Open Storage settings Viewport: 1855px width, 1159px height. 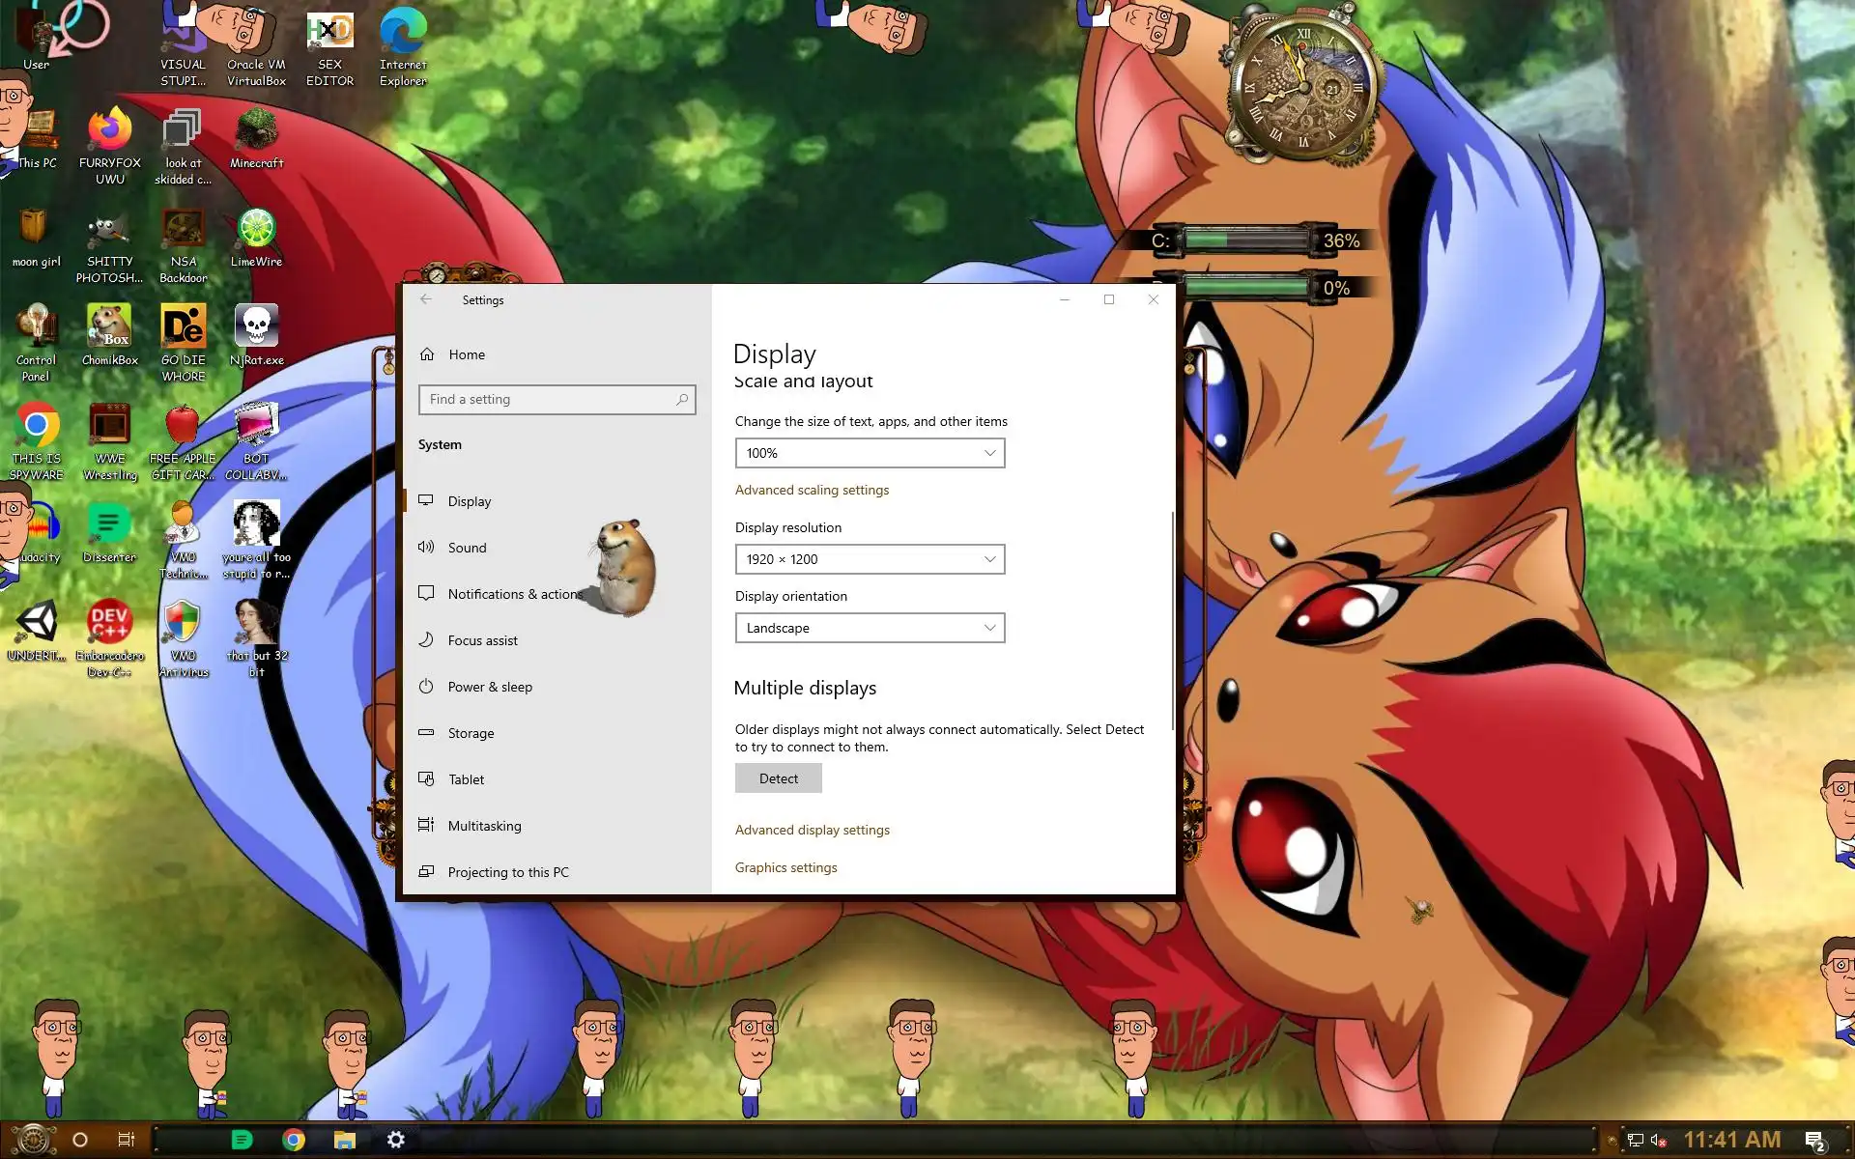471,733
